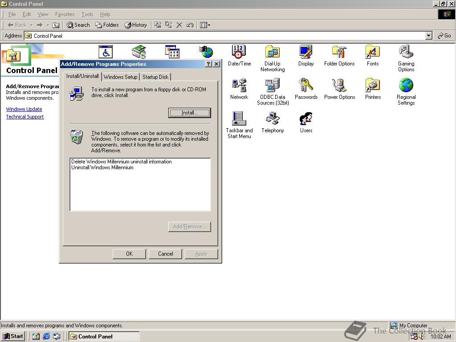Launch Internet Explorer from Quick Launch

46,337
